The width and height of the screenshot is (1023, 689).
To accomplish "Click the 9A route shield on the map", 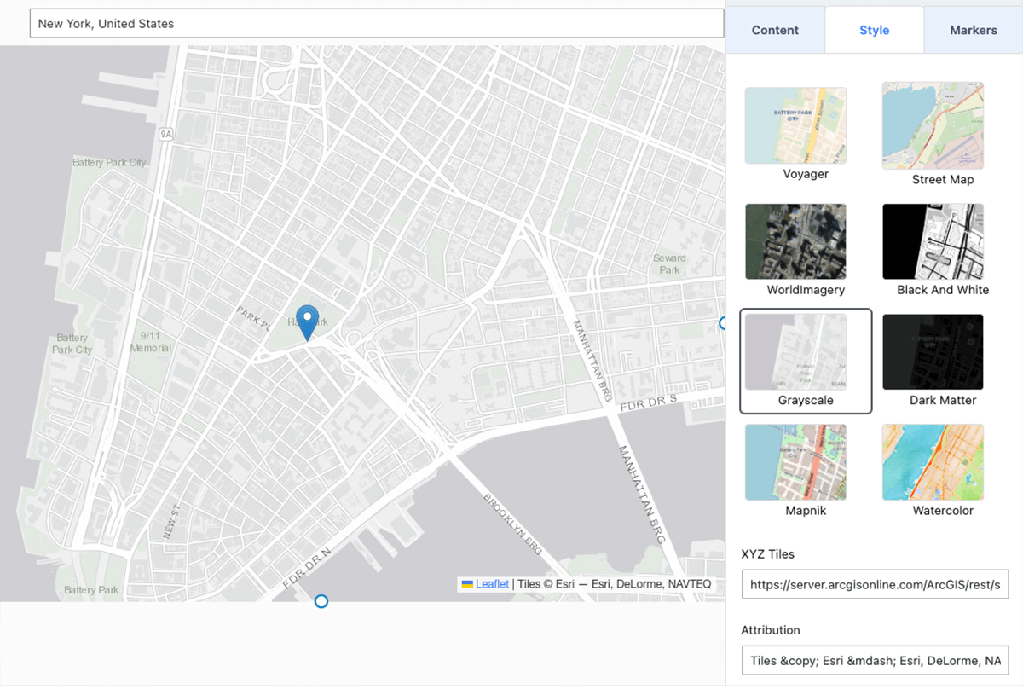I will 165,134.
